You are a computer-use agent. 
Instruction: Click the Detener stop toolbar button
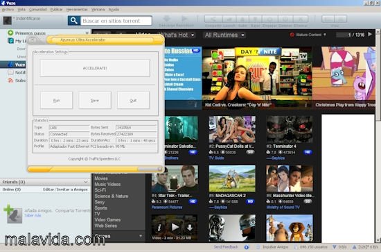click(285, 19)
